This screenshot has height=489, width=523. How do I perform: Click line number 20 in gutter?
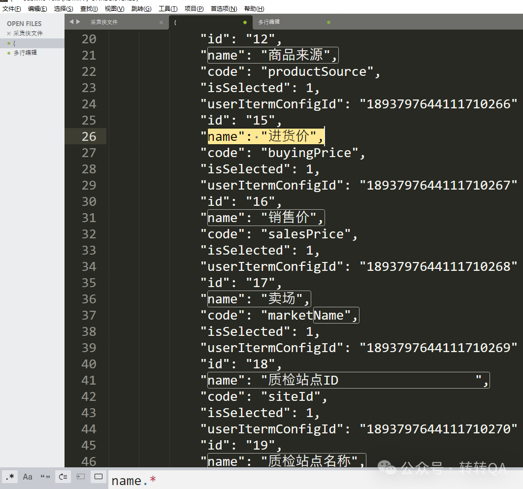pyautogui.click(x=89, y=39)
